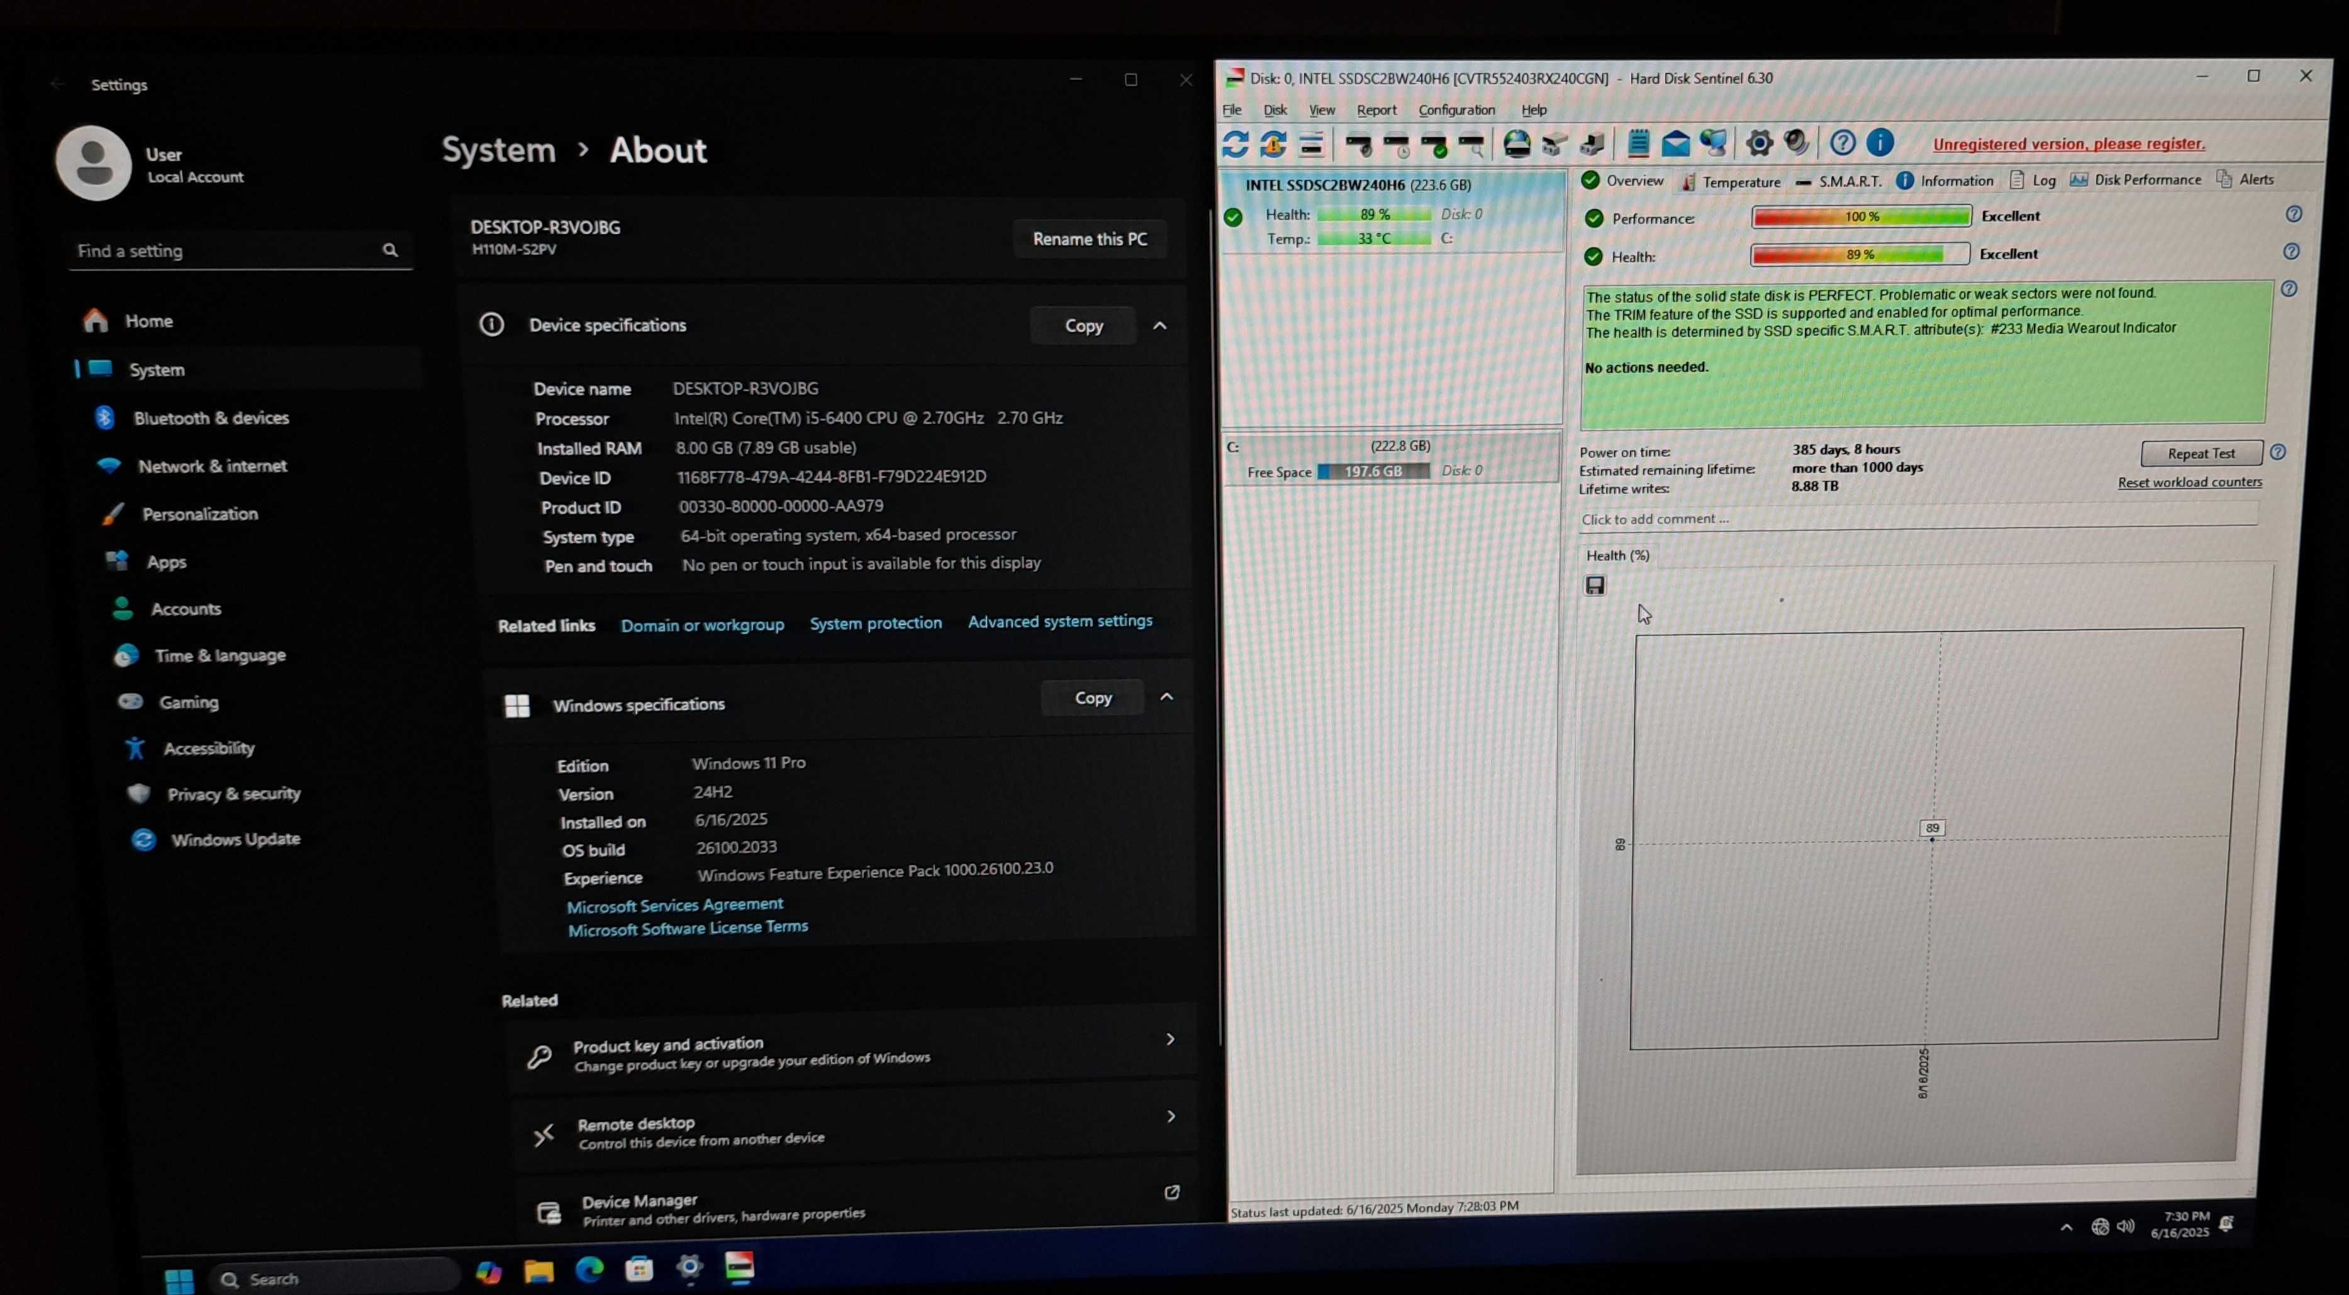
Task: Click the speaker sound icon in Sentinel toolbar
Action: tap(1797, 142)
